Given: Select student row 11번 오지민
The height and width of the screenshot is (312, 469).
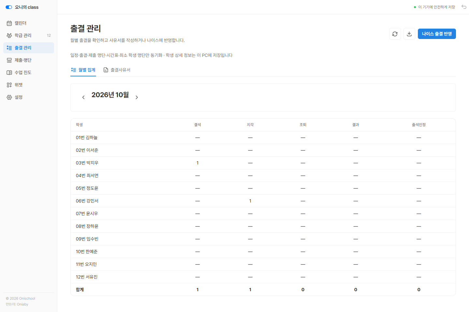Looking at the screenshot, I should point(263,264).
